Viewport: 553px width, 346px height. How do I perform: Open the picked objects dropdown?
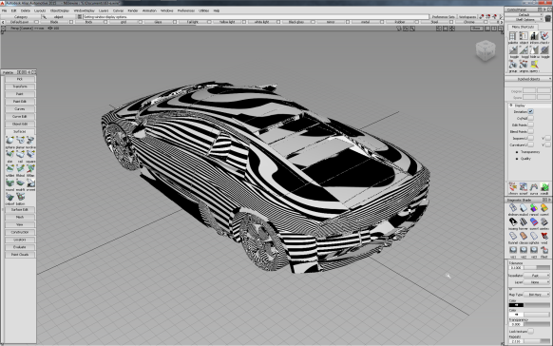[x=528, y=79]
